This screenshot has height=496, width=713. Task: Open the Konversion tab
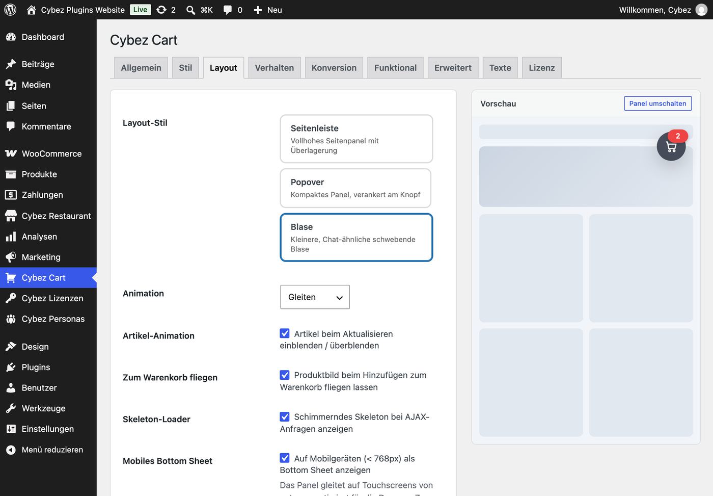334,68
